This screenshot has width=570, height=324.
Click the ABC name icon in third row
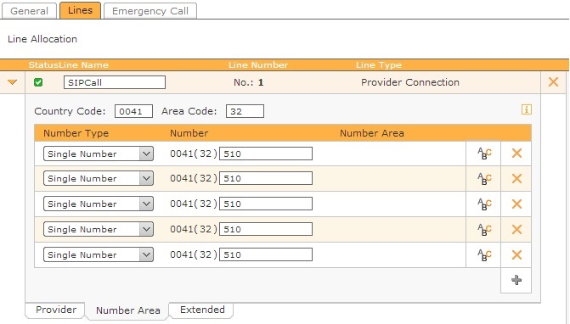[484, 204]
